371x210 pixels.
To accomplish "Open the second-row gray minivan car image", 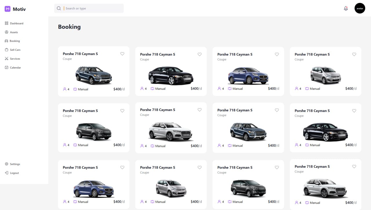I will (x=94, y=131).
